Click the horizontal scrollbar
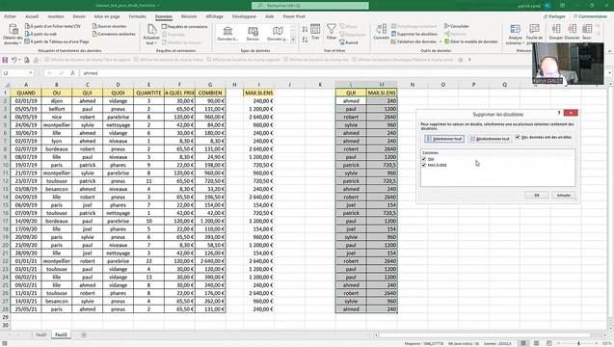 (x=485, y=334)
